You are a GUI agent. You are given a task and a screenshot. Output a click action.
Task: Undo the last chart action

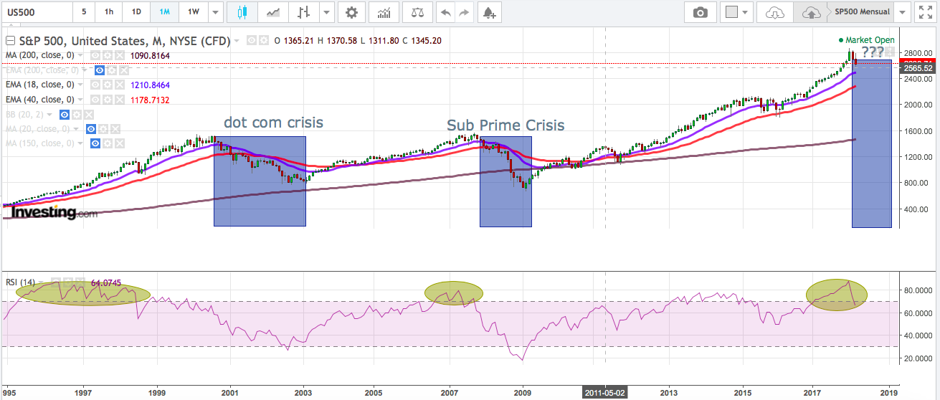pyautogui.click(x=445, y=12)
